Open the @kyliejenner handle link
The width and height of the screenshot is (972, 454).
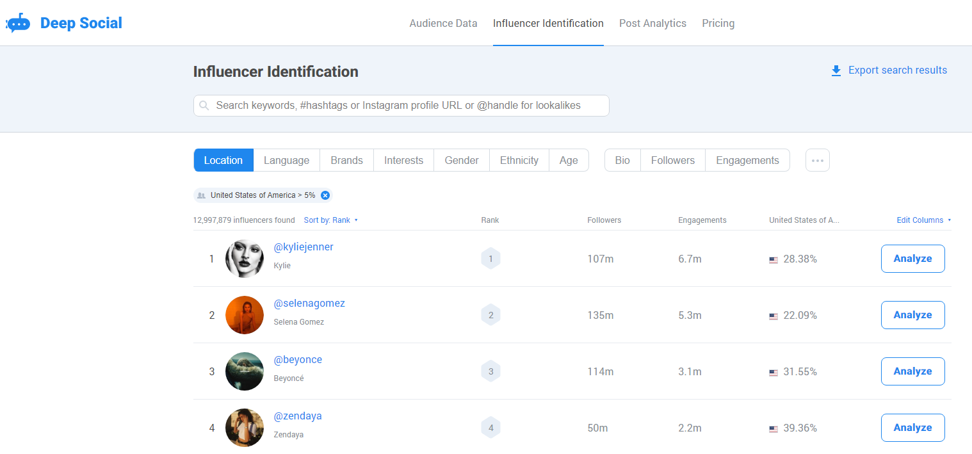(304, 247)
